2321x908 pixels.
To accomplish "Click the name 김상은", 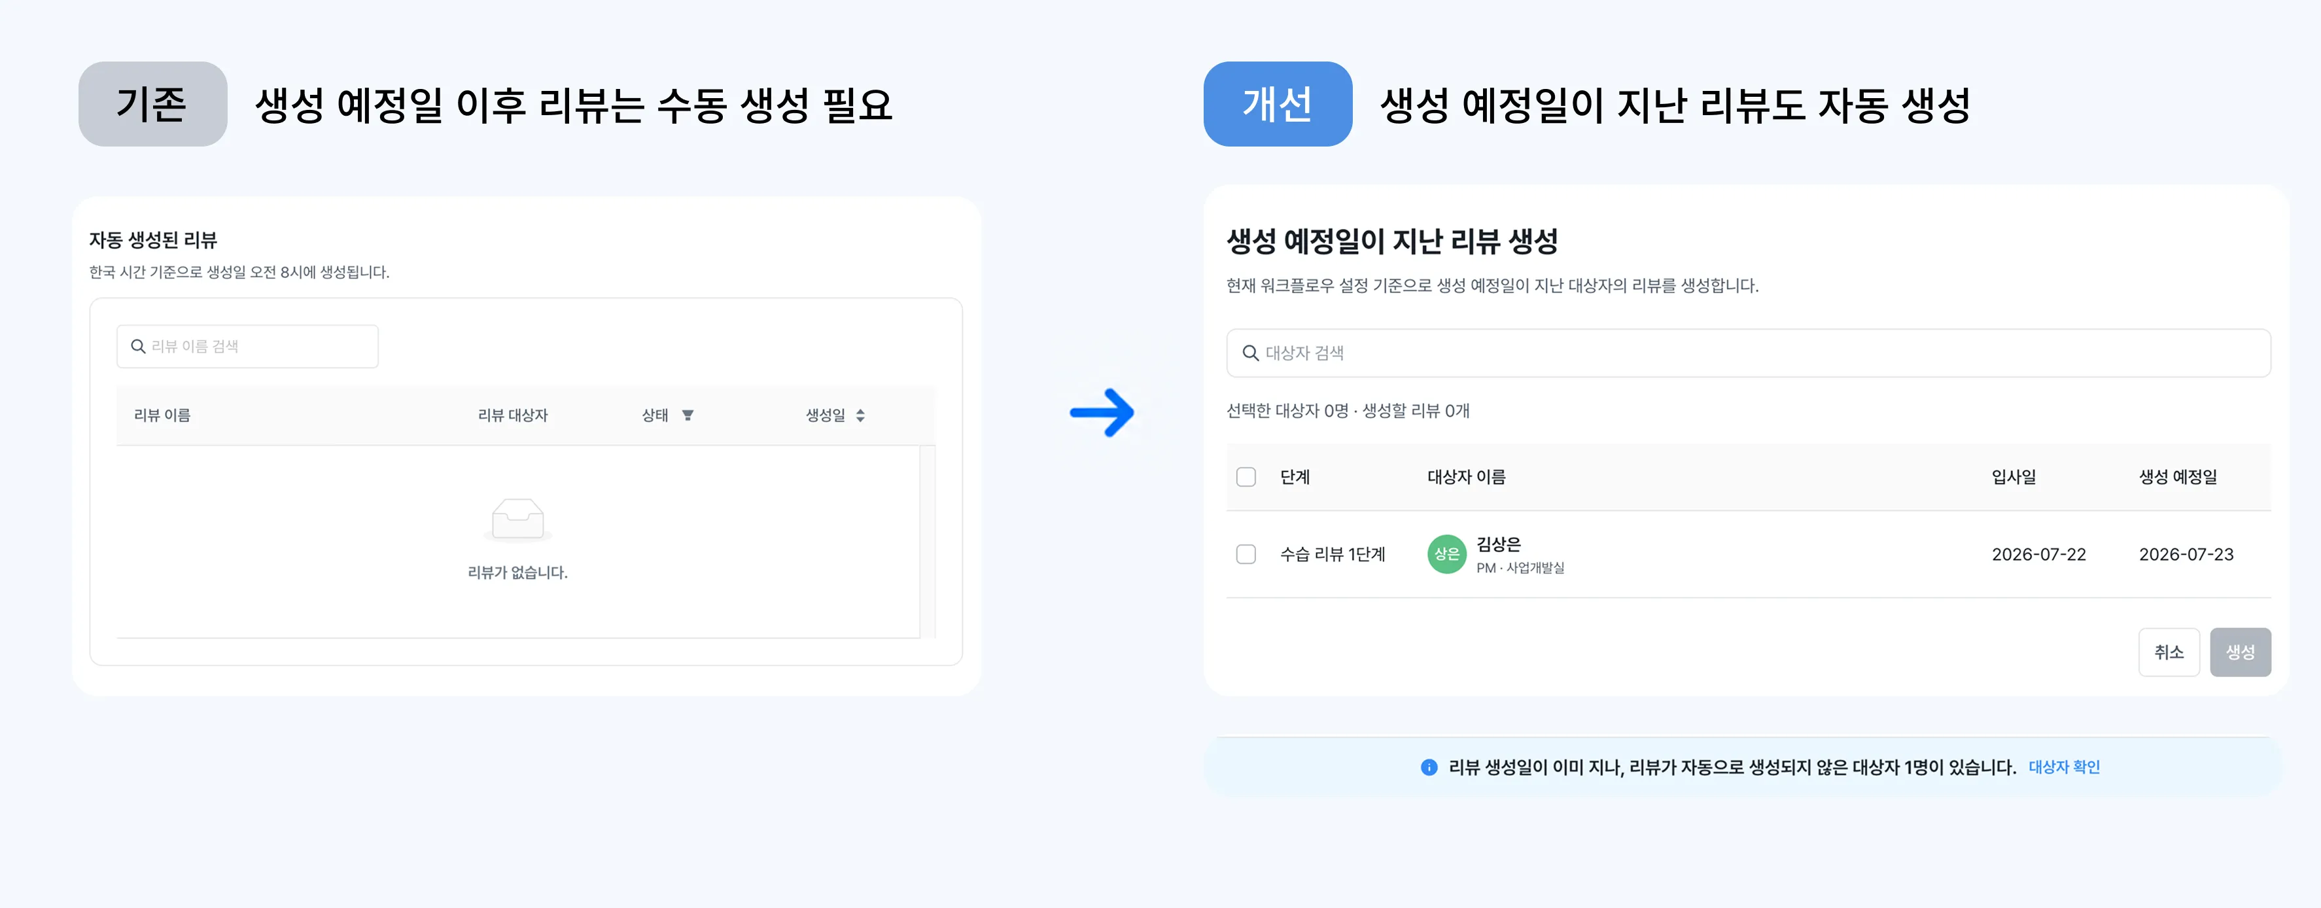I will [1498, 544].
